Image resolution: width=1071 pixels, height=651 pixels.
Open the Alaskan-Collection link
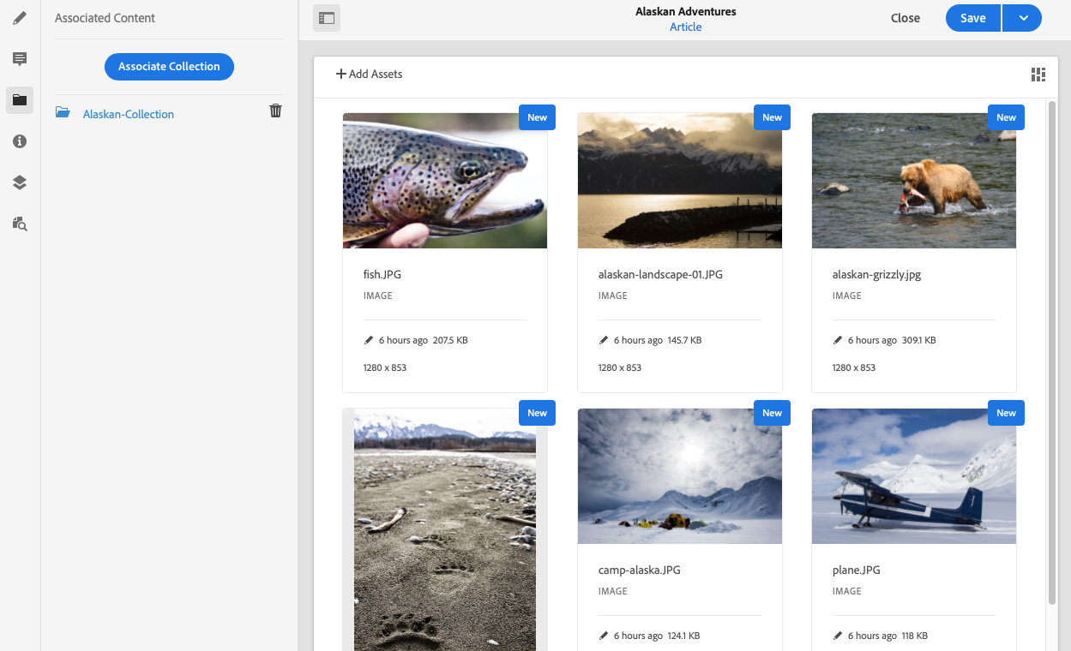pos(129,114)
